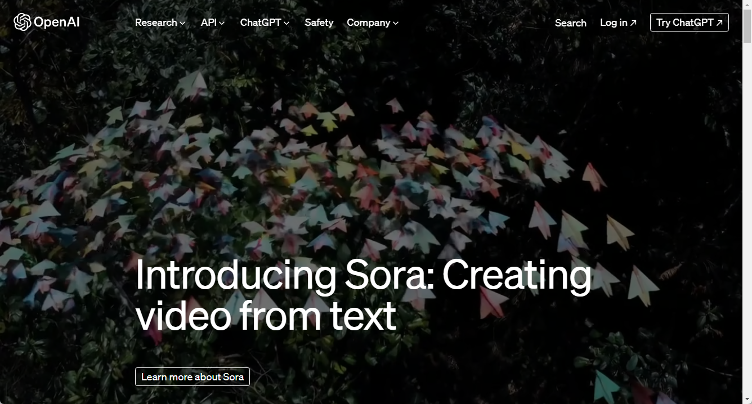This screenshot has height=404, width=752.
Task: Go to the Safety page
Action: (319, 23)
